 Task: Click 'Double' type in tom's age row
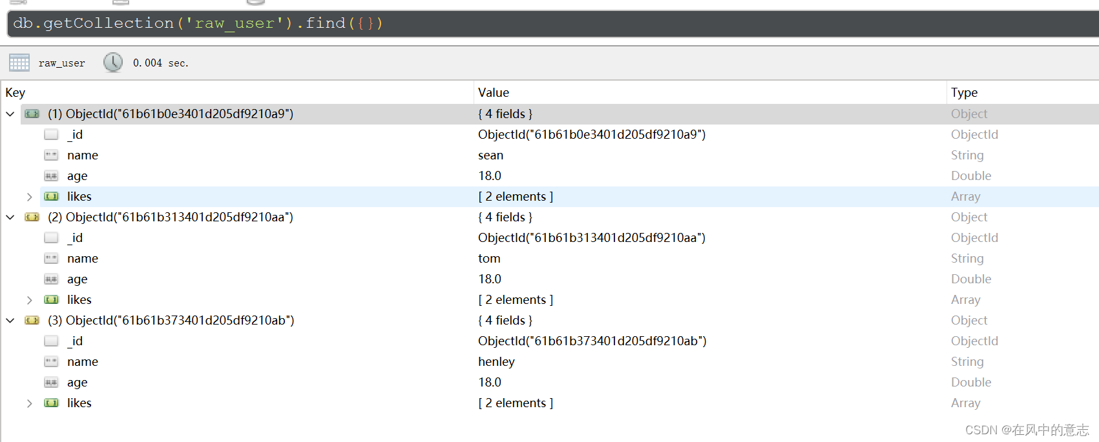coord(971,279)
